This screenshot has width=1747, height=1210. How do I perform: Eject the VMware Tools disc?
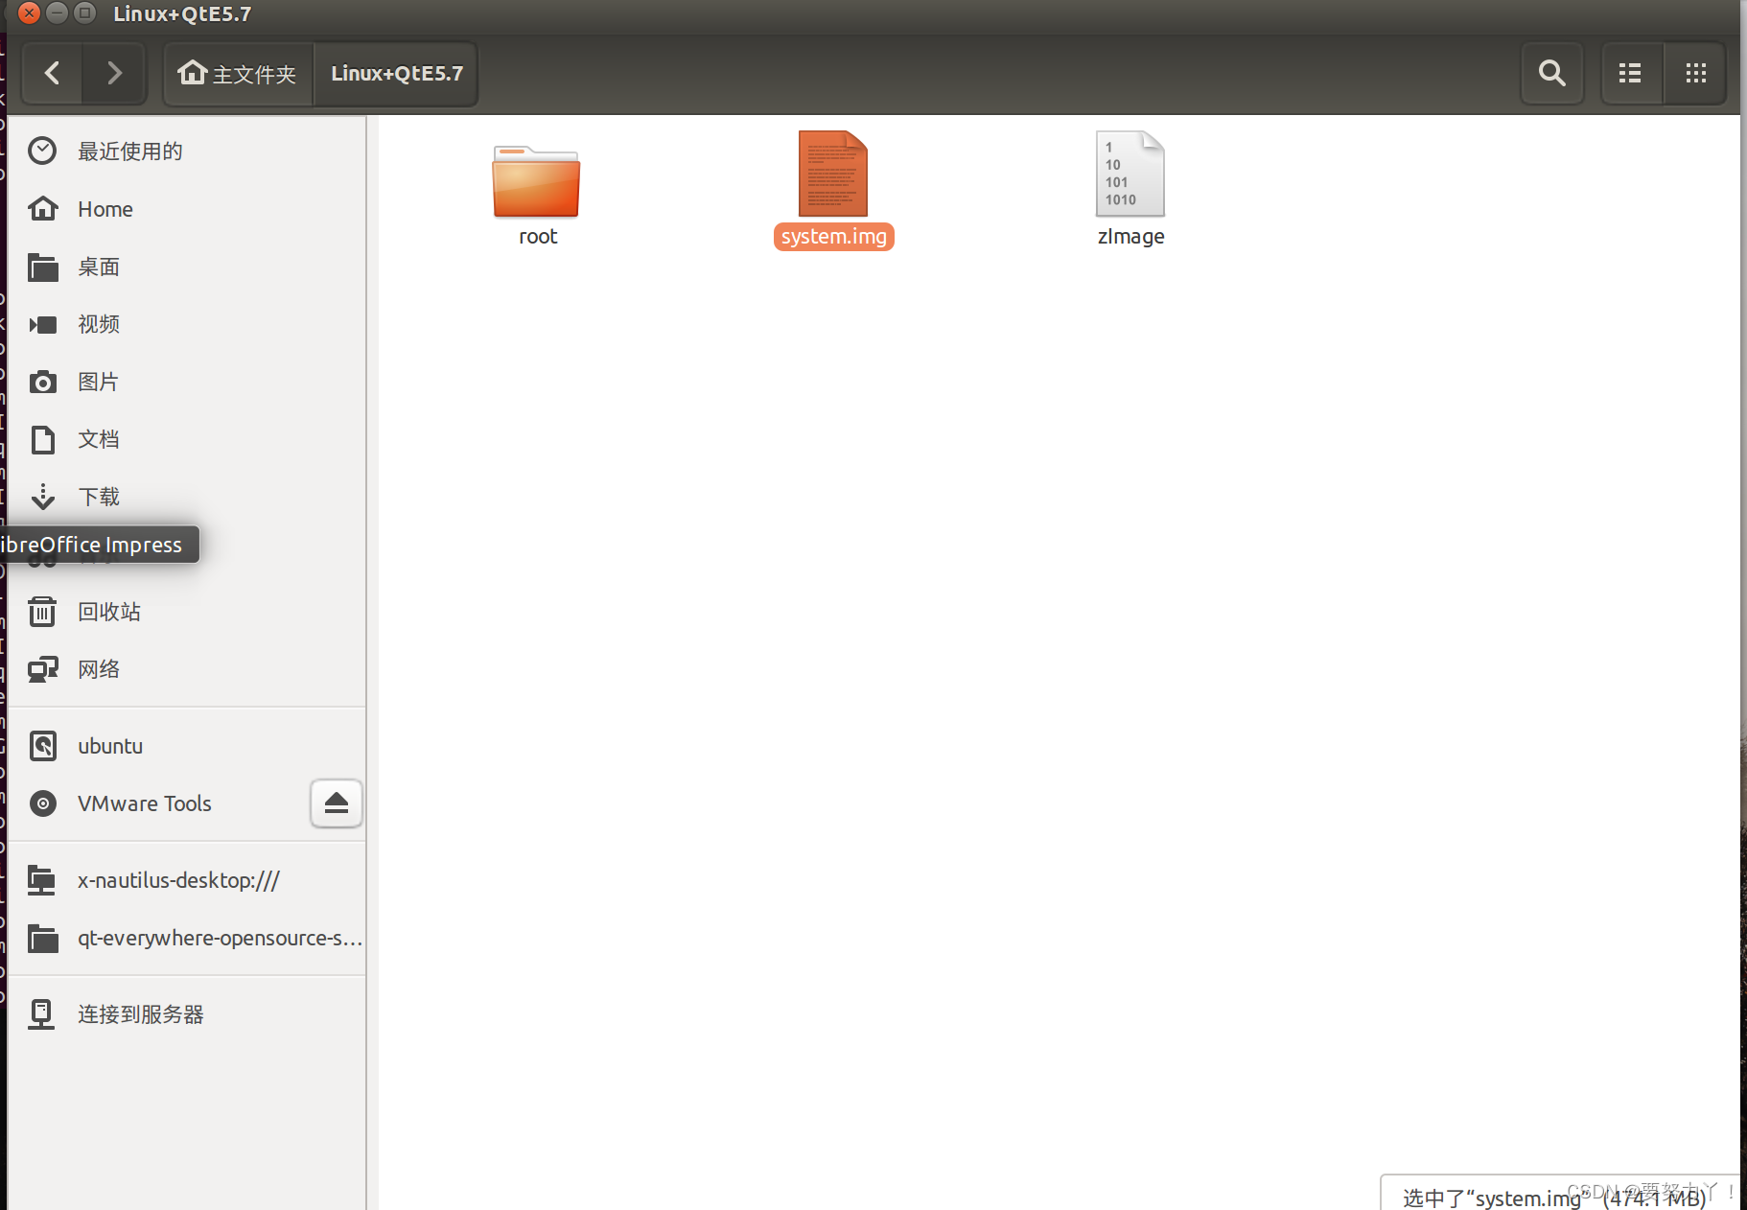pyautogui.click(x=336, y=803)
